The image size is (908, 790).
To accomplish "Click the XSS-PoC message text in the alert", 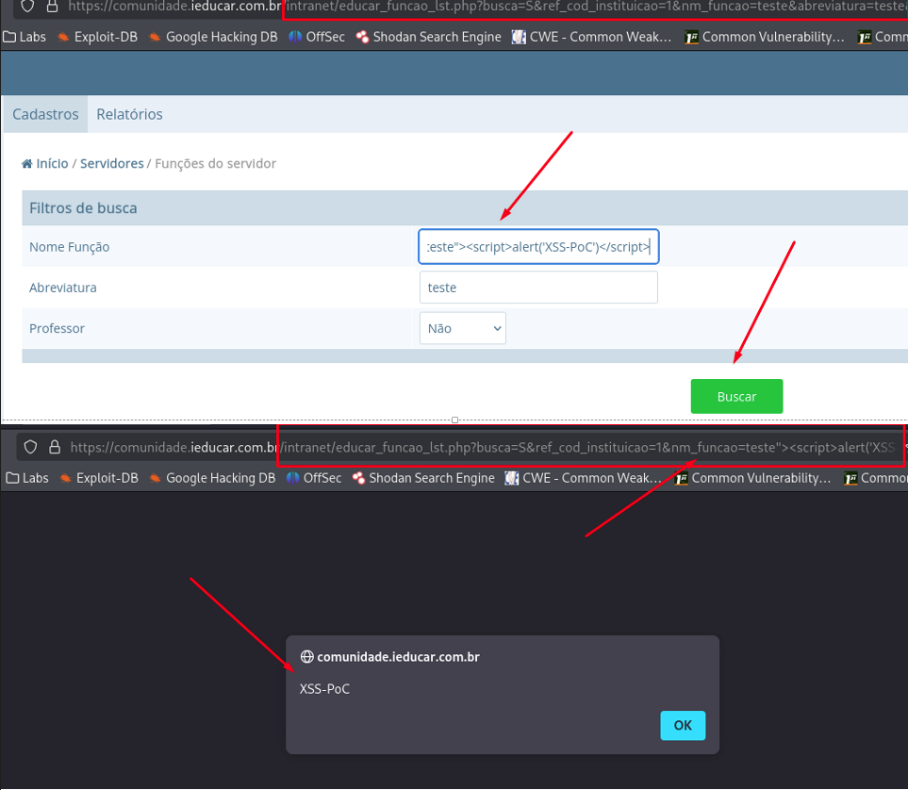I will click(325, 688).
